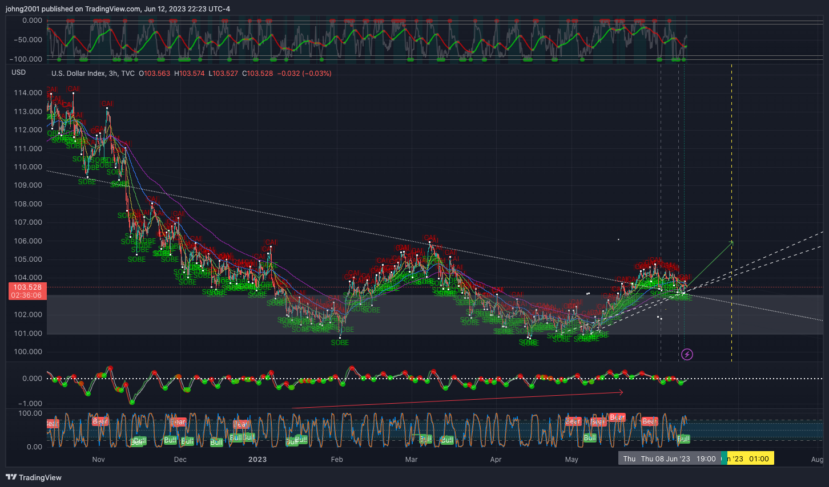Click the 101.000 price axis label
The image size is (829, 487).
(x=28, y=334)
